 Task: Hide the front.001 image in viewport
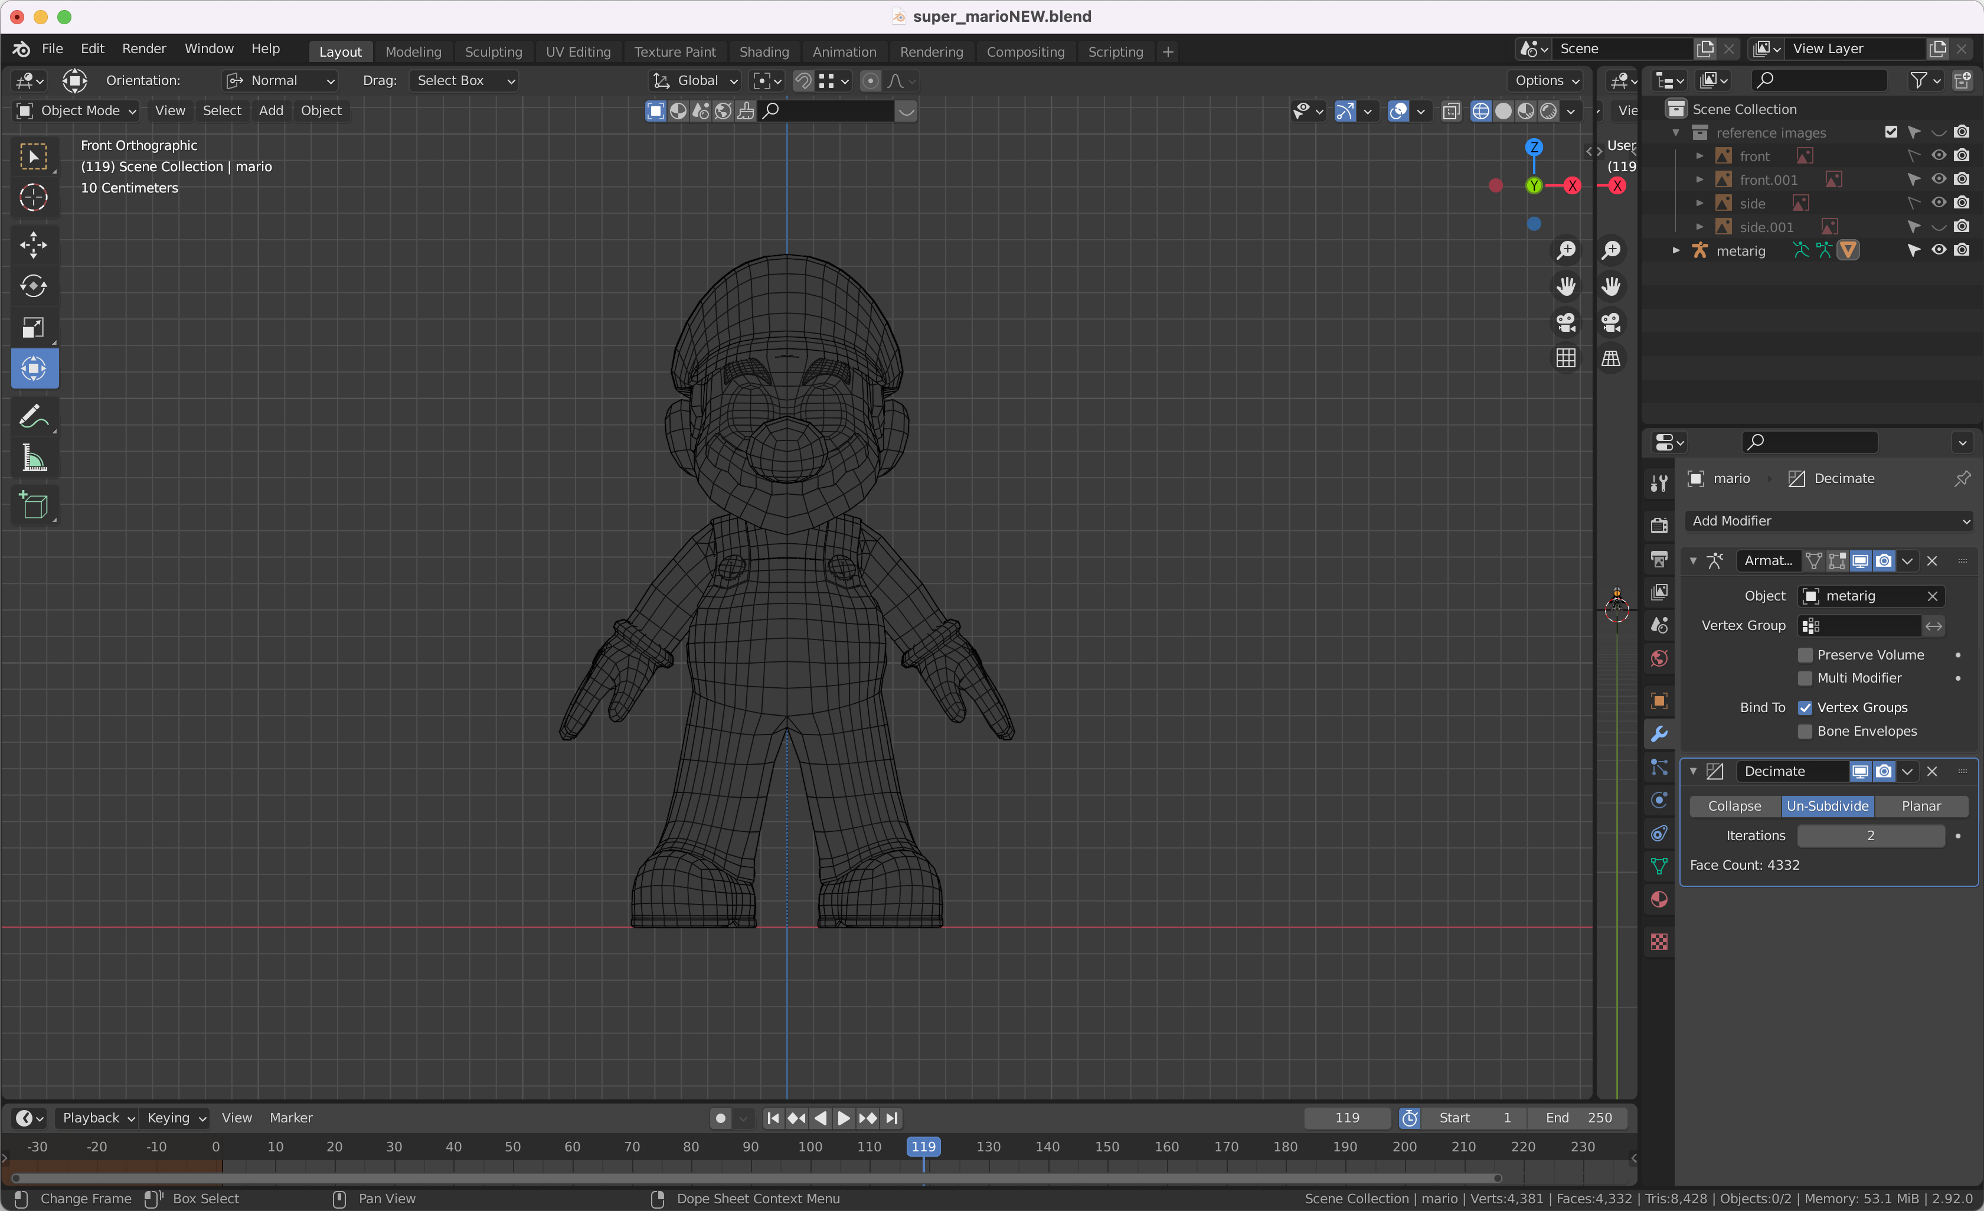pos(1938,179)
